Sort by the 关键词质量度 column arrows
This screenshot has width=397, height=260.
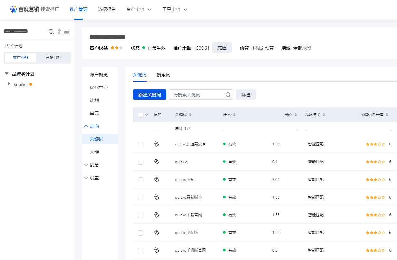click(387, 115)
